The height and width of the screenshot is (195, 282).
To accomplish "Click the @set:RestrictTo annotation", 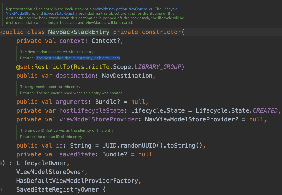I will (43, 67).
